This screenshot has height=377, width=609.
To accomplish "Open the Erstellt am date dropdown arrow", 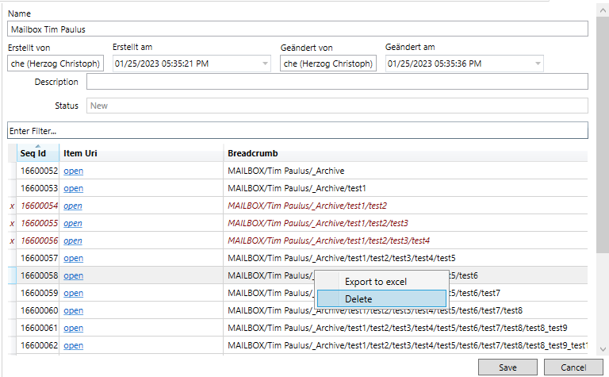I will click(x=266, y=63).
